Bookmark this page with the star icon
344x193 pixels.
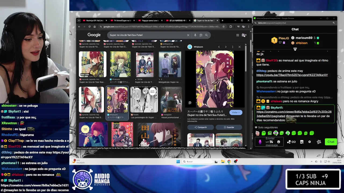(x=223, y=27)
